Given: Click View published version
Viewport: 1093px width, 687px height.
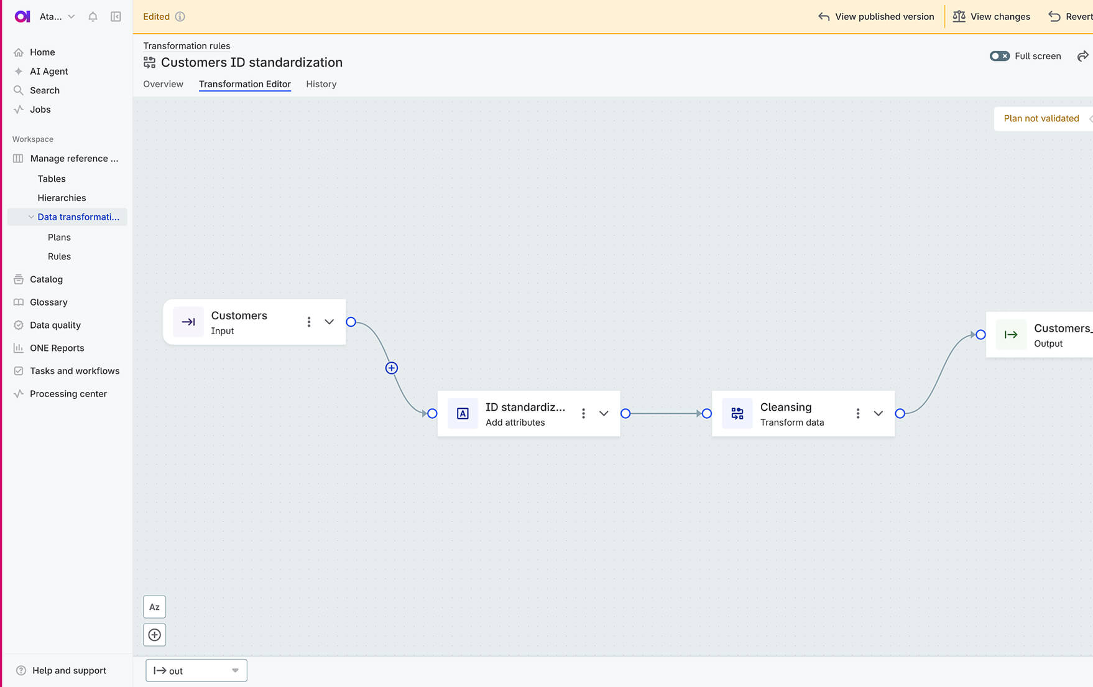Looking at the screenshot, I should coord(876,17).
